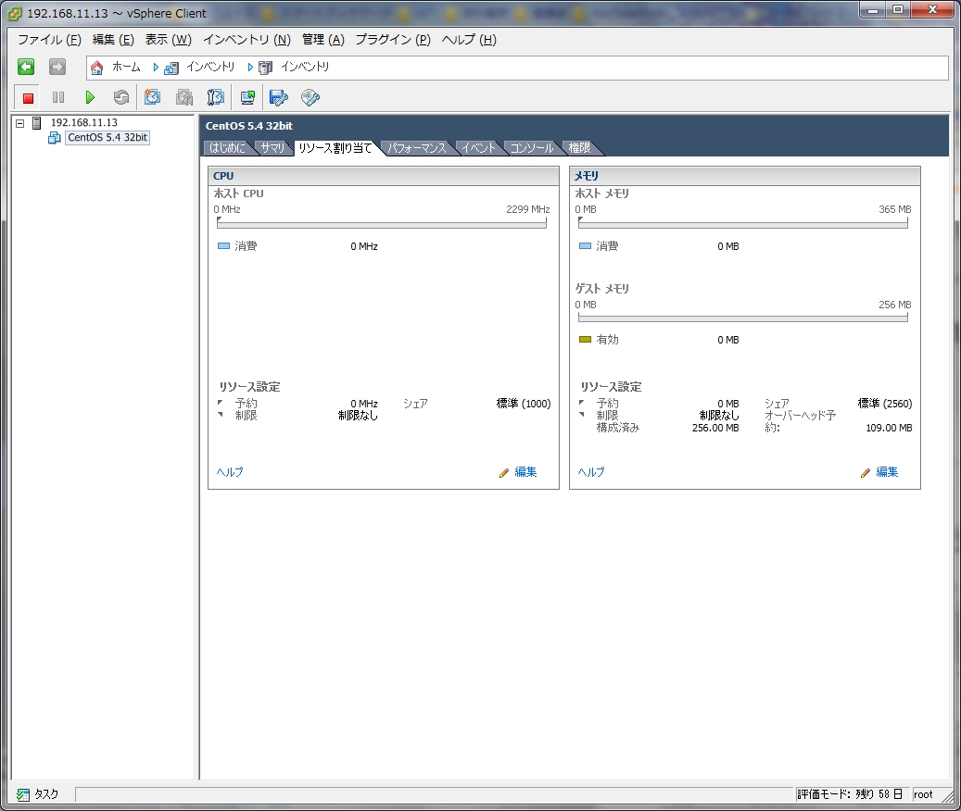This screenshot has width=961, height=811.
Task: Open dropdown arrow after ホーム breadcrumb
Action: click(156, 68)
